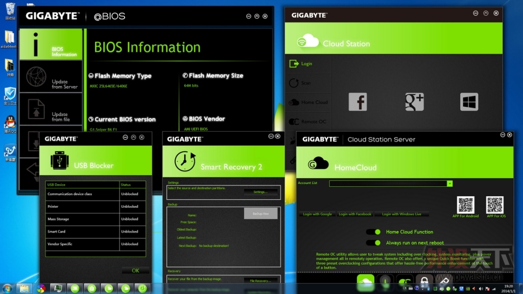523x294 pixels.
Task: Click Settings... button in Smart Recovery 2
Action: click(x=260, y=192)
